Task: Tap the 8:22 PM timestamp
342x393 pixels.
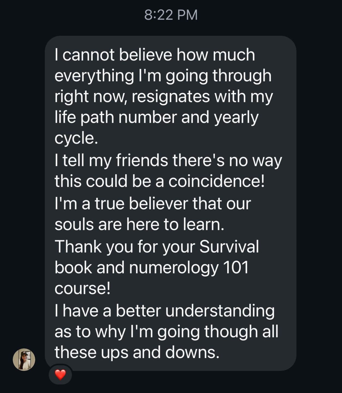Action: click(x=171, y=15)
